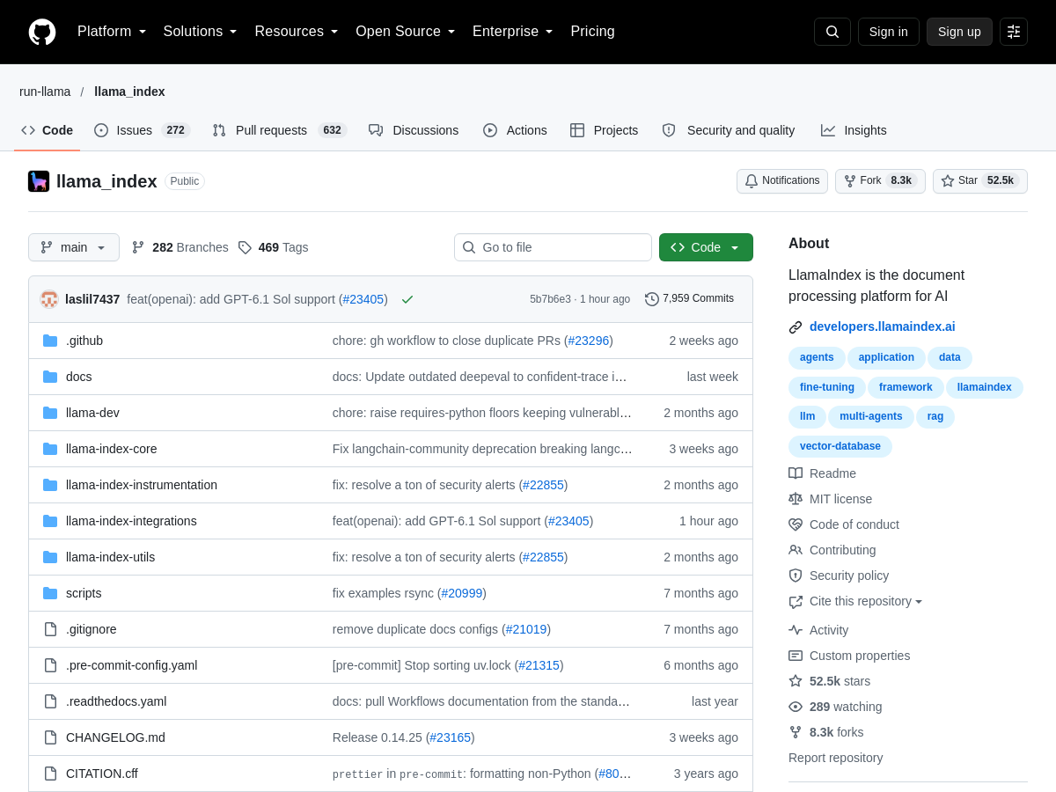This screenshot has height=792, width=1056.
Task: Click the Sign up button
Action: click(x=959, y=32)
